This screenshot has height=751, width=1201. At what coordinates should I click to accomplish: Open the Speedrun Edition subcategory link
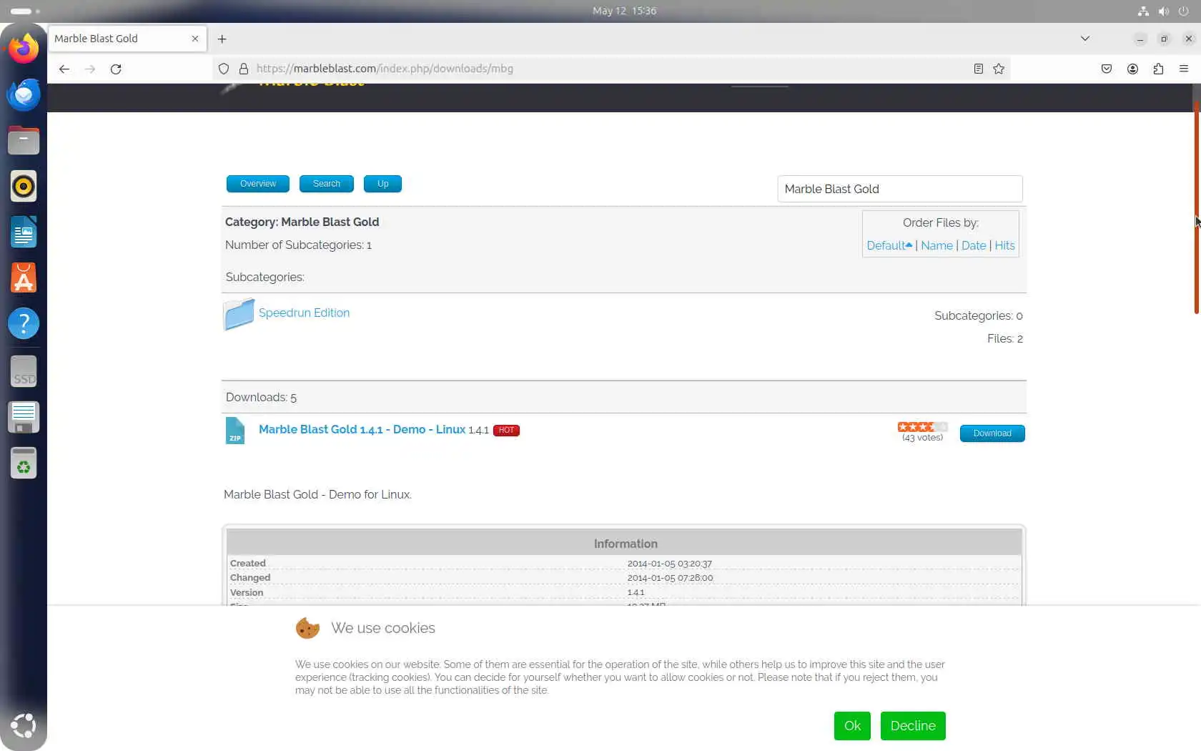coord(304,313)
